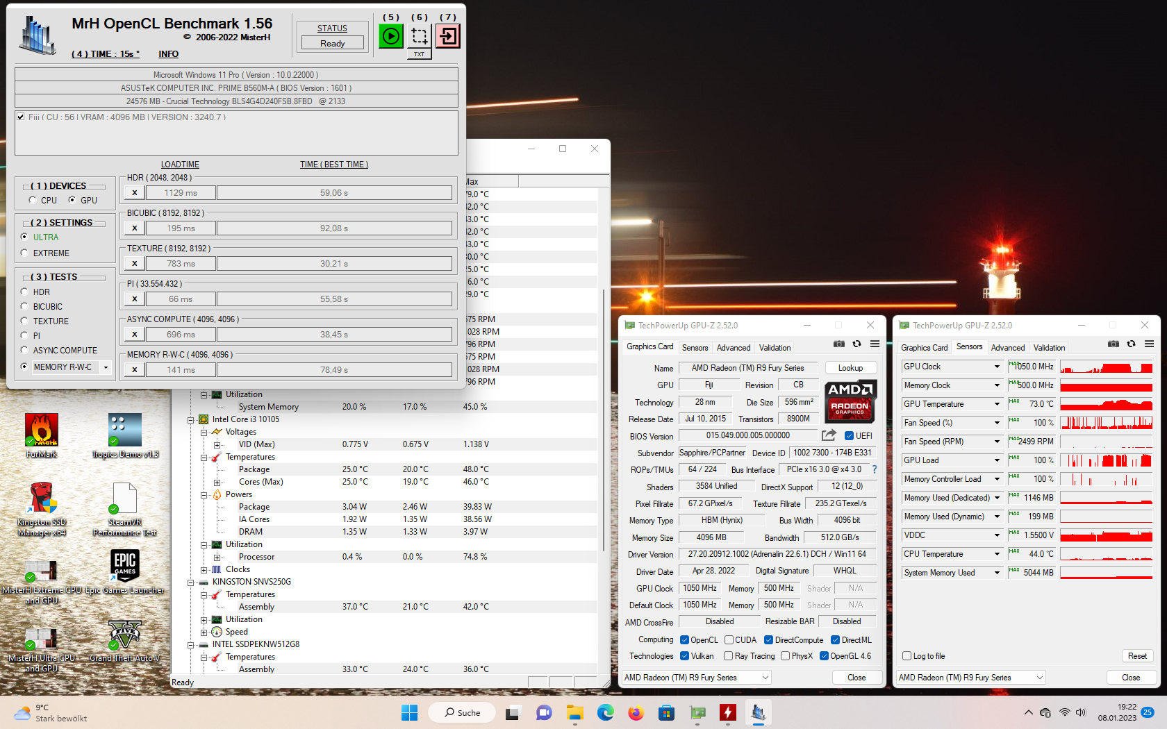Expand the Cores (Max) temperature row
The width and height of the screenshot is (1167, 729).
[x=217, y=483]
